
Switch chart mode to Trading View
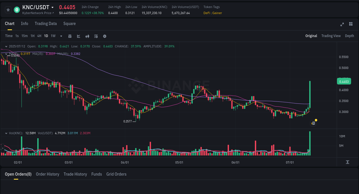(331, 36)
